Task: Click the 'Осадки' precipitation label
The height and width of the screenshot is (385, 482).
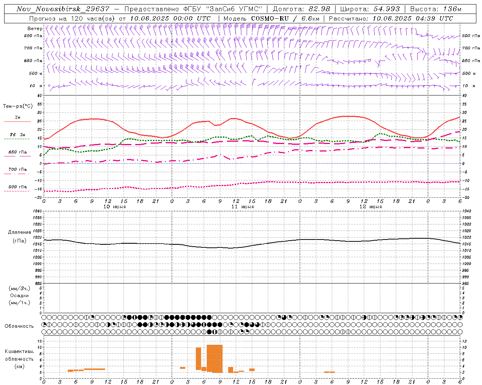Action: point(20,296)
